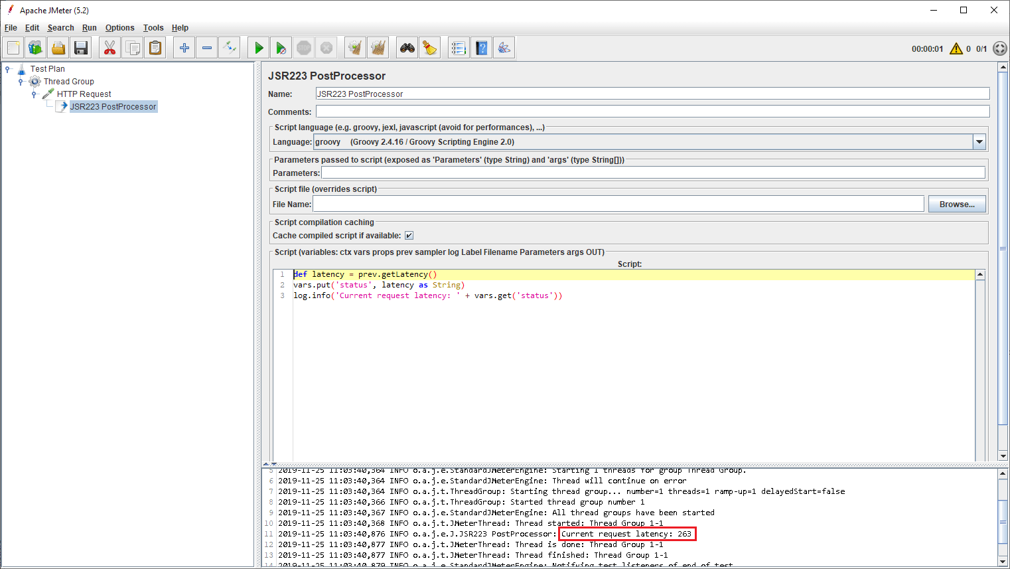Click into the Comments field
This screenshot has height=569, width=1010.
[x=652, y=112]
